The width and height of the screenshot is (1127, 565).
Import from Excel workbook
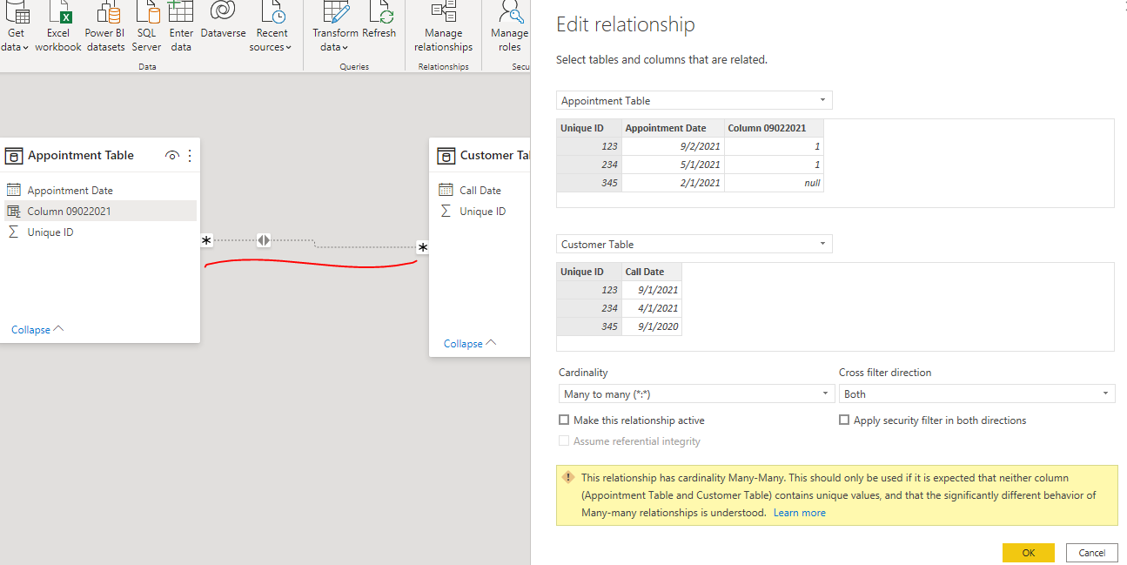(x=58, y=26)
